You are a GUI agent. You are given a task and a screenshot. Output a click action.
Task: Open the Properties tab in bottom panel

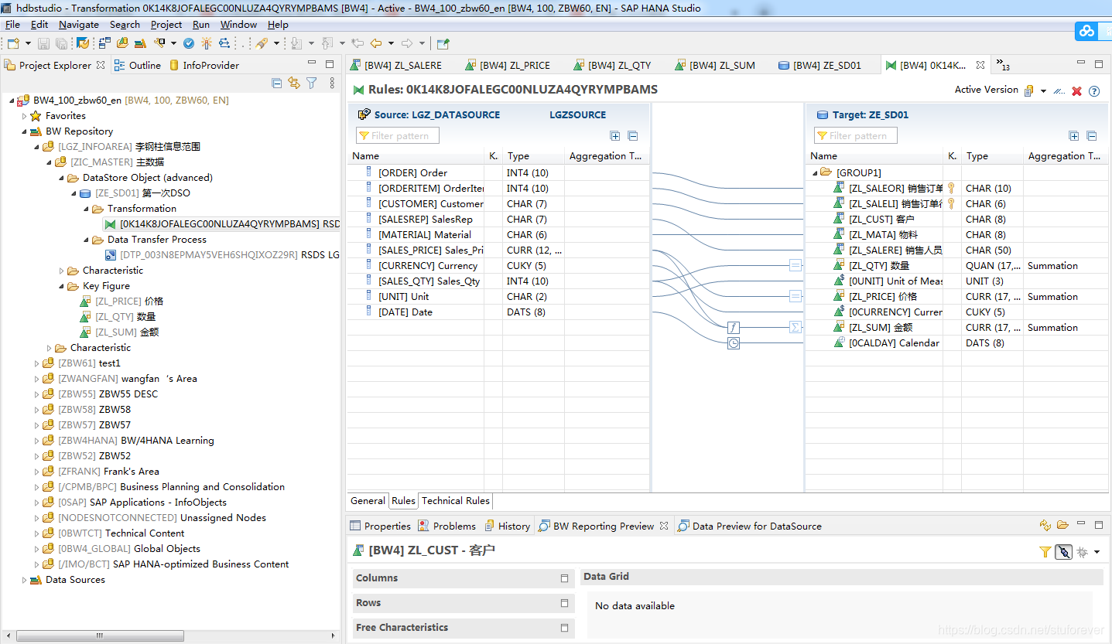(x=380, y=526)
